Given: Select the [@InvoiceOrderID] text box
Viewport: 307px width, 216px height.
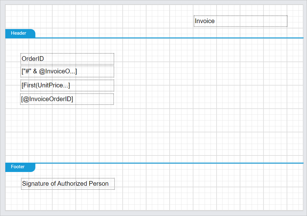Looking at the screenshot, I should [x=67, y=99].
